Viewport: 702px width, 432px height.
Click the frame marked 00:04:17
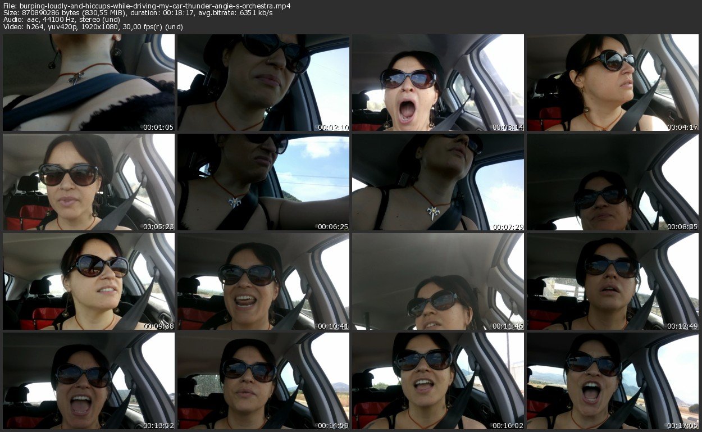pos(612,83)
